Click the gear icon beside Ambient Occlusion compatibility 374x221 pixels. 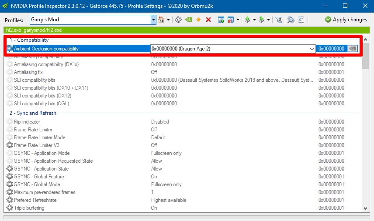pyautogui.click(x=10, y=49)
